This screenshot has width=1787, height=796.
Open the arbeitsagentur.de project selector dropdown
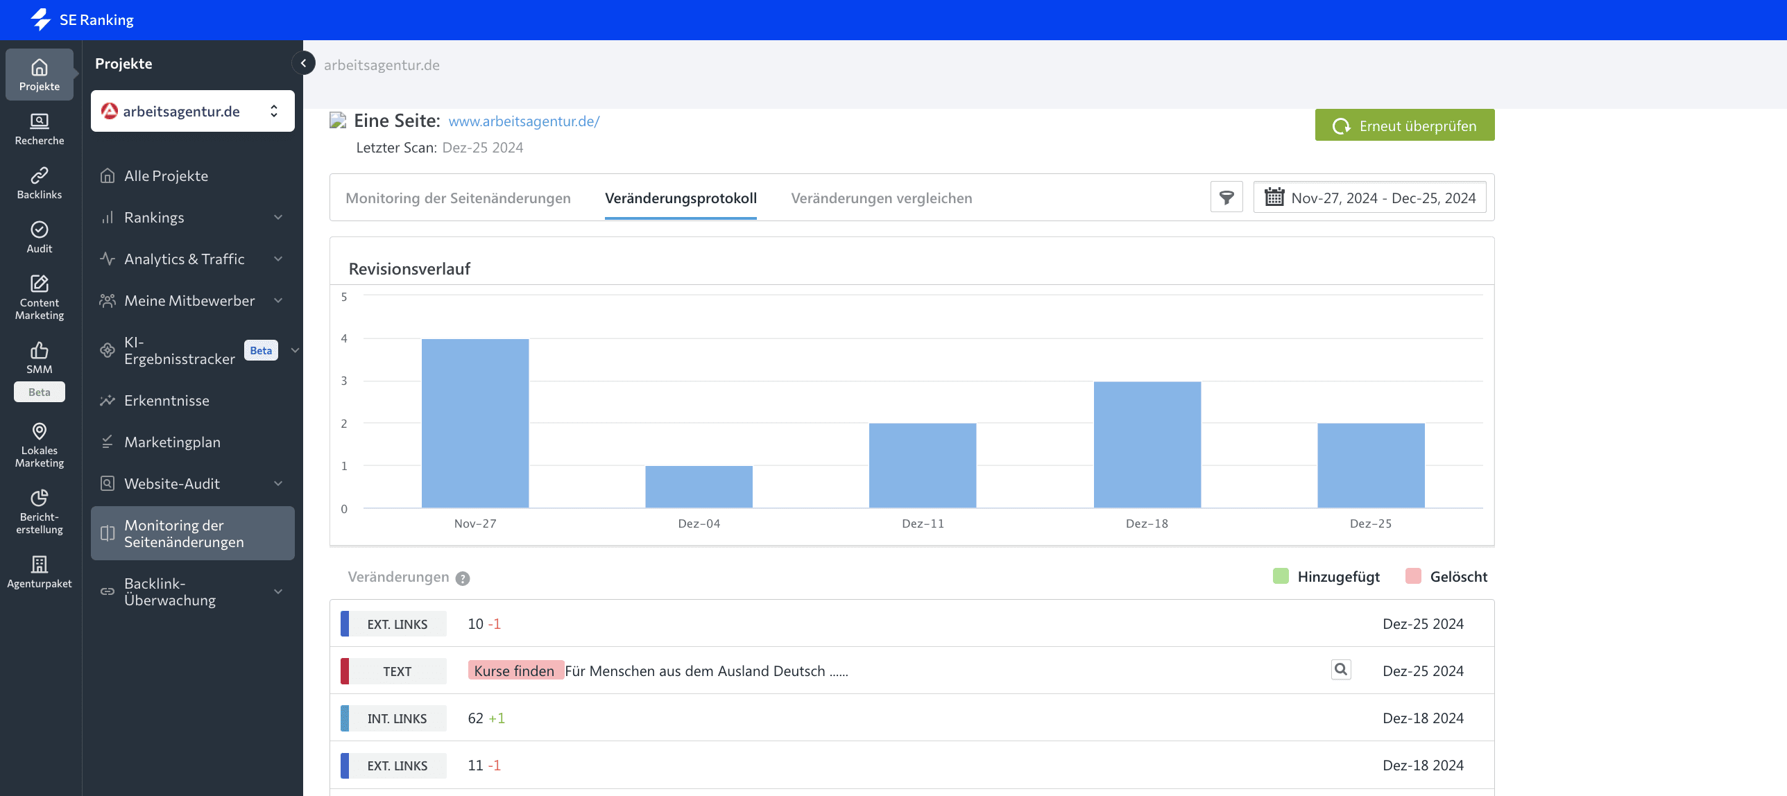coord(193,111)
